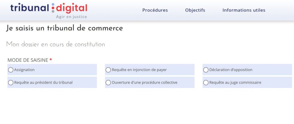Click the red and blue dots in logo

(x=53, y=8)
